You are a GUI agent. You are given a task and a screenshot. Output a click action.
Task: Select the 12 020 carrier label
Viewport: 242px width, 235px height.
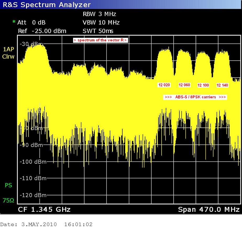(164, 85)
